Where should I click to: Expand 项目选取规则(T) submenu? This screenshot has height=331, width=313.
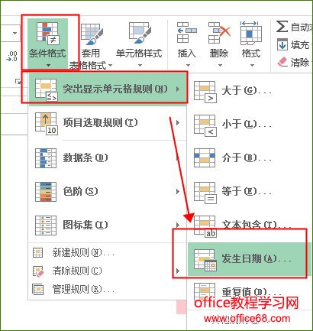tap(108, 123)
